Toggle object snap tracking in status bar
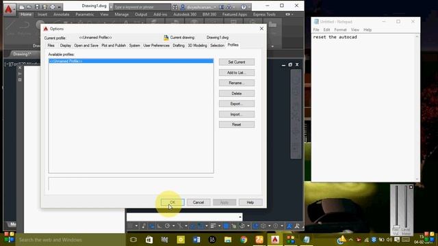Image resolution: width=438 pixels, height=246 pixels. pos(192,226)
